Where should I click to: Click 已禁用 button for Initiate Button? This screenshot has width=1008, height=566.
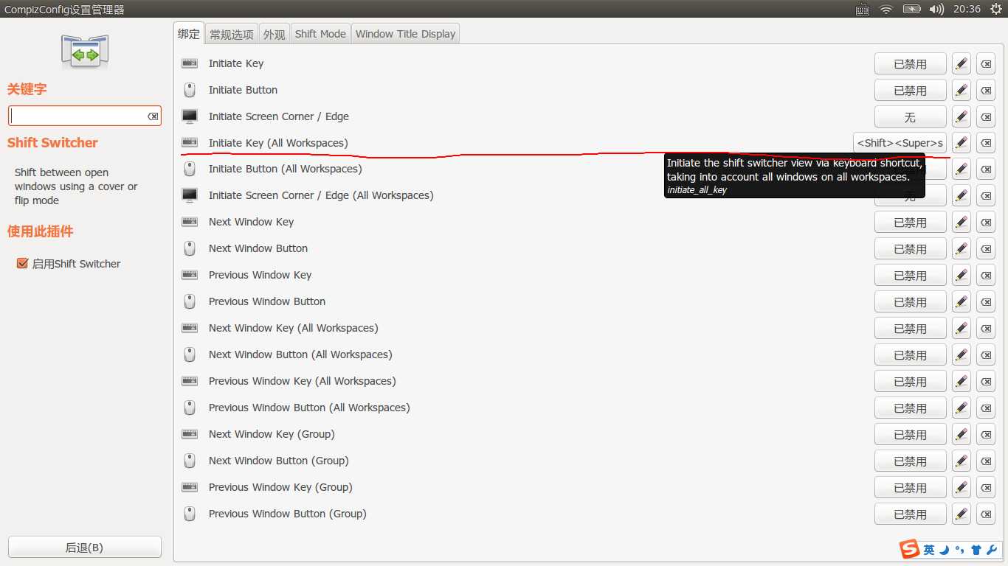[910, 91]
